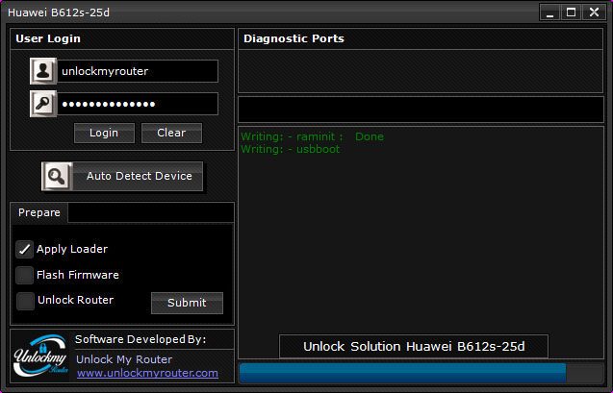Screen dimensions: 613x393
Task: Click the black field below Diagnostic Ports
Action: point(421,110)
